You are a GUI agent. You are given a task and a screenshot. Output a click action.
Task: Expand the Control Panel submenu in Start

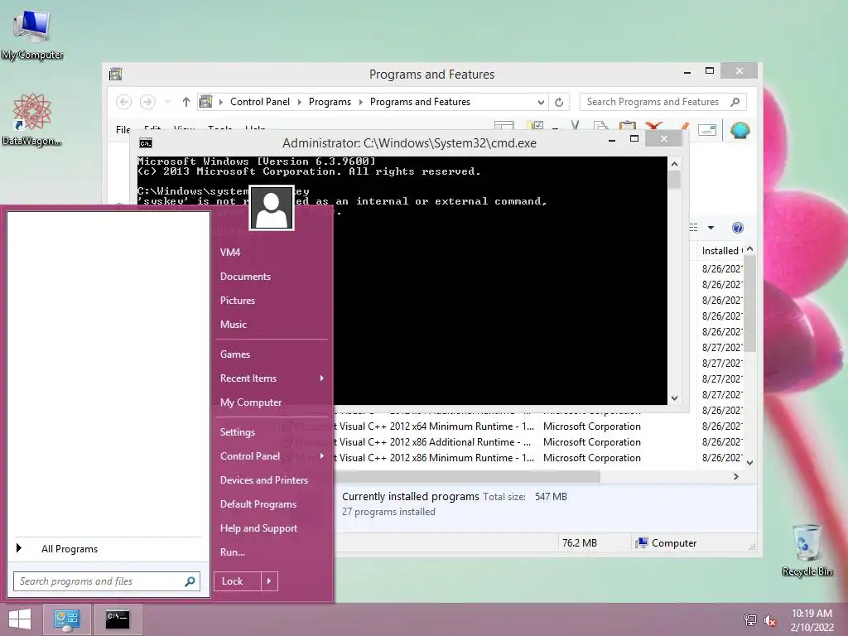(322, 456)
